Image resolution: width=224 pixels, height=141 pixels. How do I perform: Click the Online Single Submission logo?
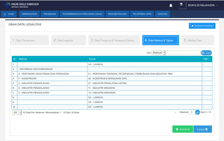21,5
